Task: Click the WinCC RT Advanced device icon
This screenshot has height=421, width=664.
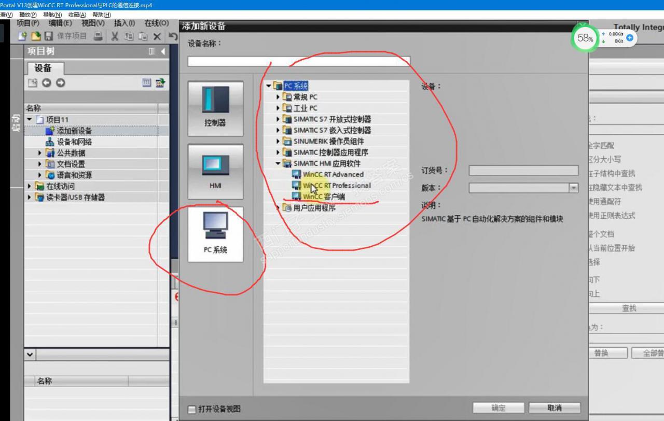Action: [x=297, y=174]
